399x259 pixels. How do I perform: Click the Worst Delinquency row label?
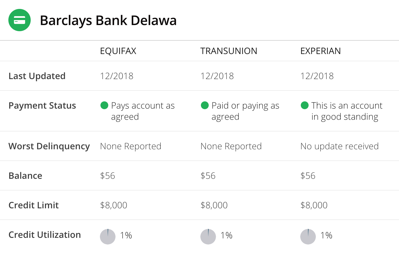click(x=49, y=146)
